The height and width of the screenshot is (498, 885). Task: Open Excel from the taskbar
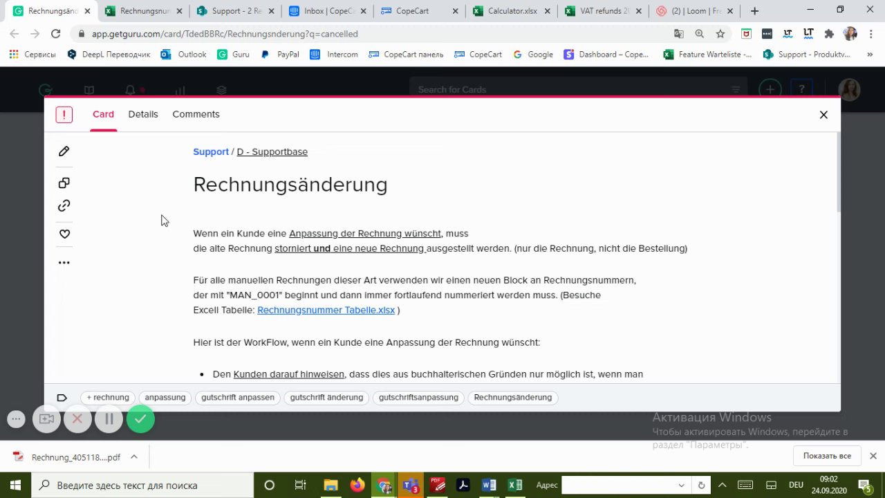pos(515,486)
